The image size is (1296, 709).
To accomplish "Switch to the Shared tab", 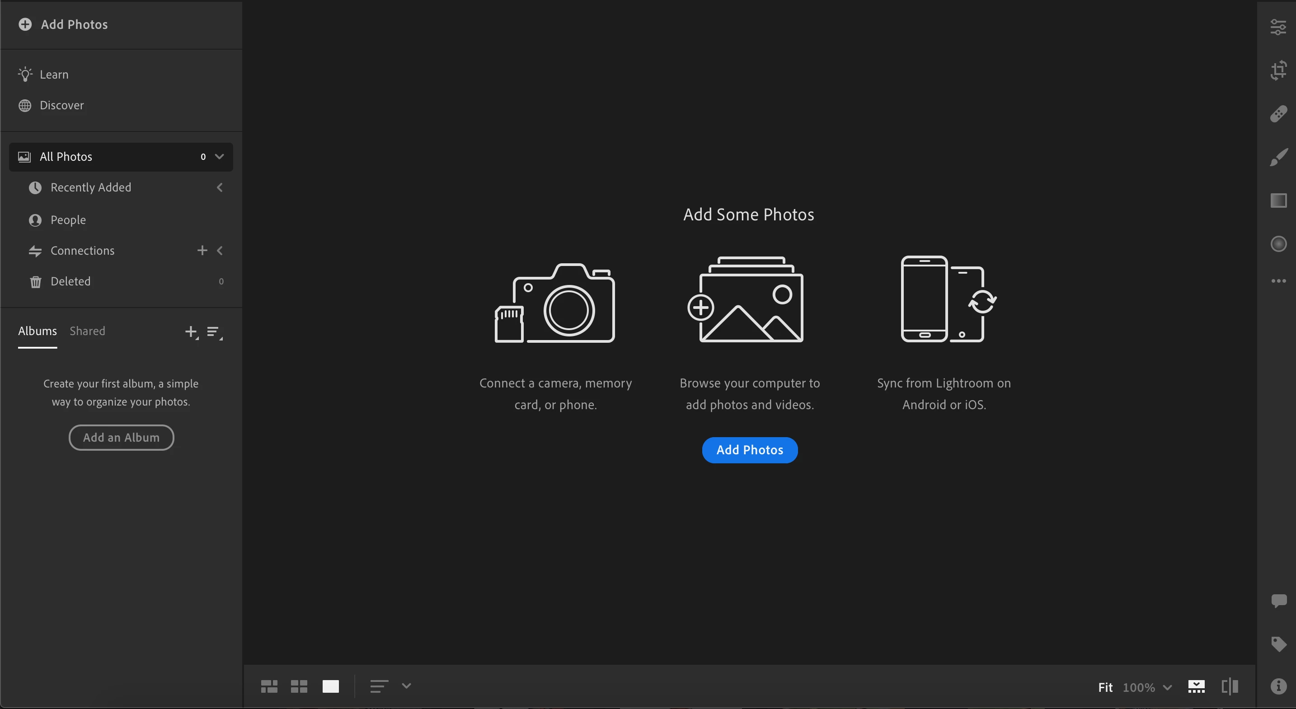I will (x=87, y=331).
